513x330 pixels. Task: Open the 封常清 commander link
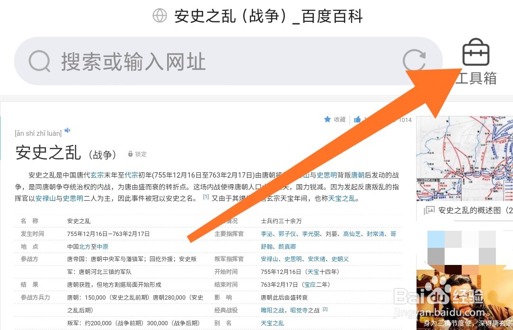376,234
